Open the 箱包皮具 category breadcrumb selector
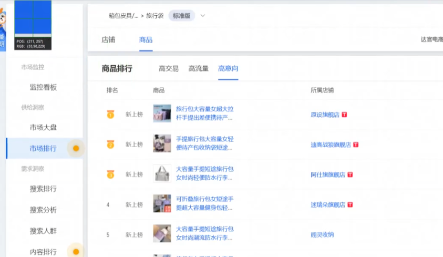The width and height of the screenshot is (443, 257). point(123,16)
